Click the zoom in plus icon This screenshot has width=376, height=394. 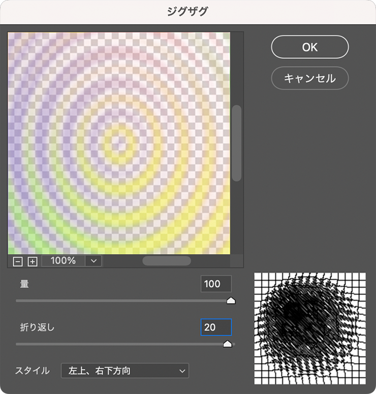click(33, 261)
